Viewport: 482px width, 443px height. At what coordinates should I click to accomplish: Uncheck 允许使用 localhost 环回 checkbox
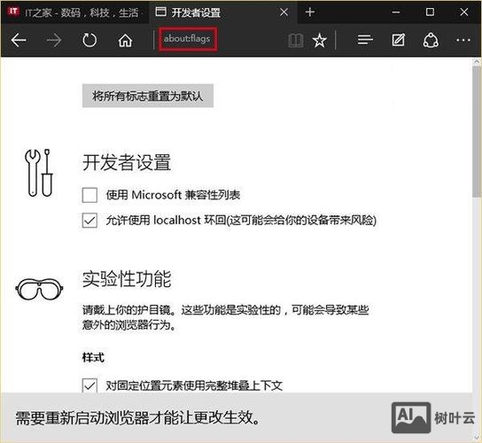(89, 220)
